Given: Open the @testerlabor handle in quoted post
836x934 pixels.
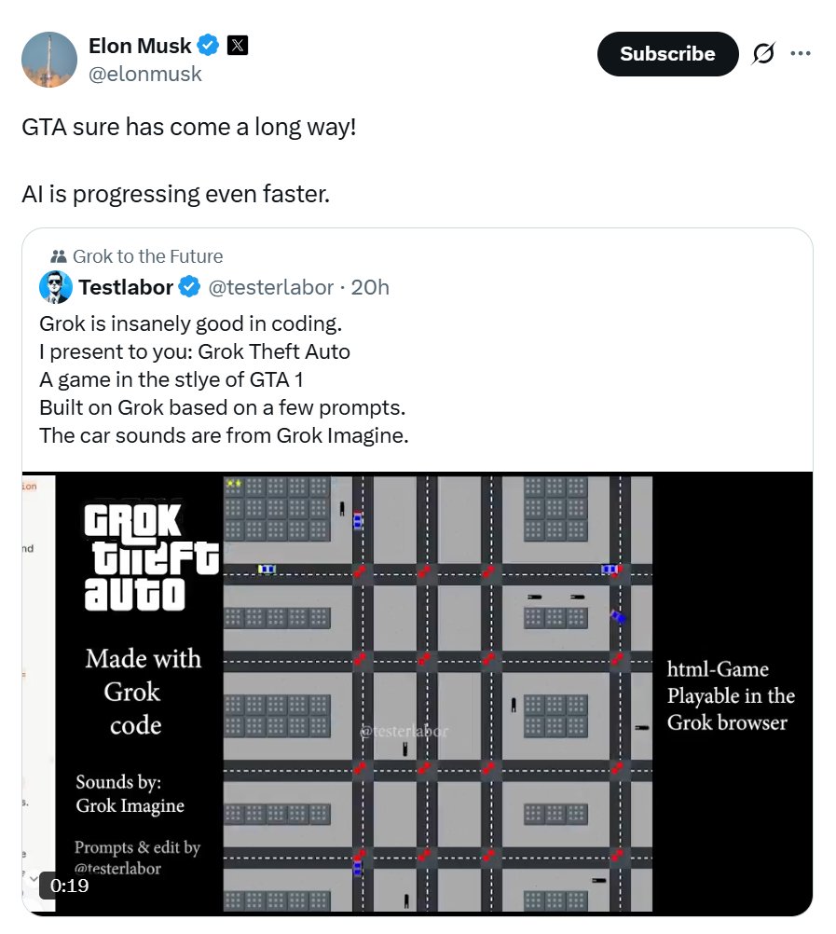Looking at the screenshot, I should pos(271,287).
